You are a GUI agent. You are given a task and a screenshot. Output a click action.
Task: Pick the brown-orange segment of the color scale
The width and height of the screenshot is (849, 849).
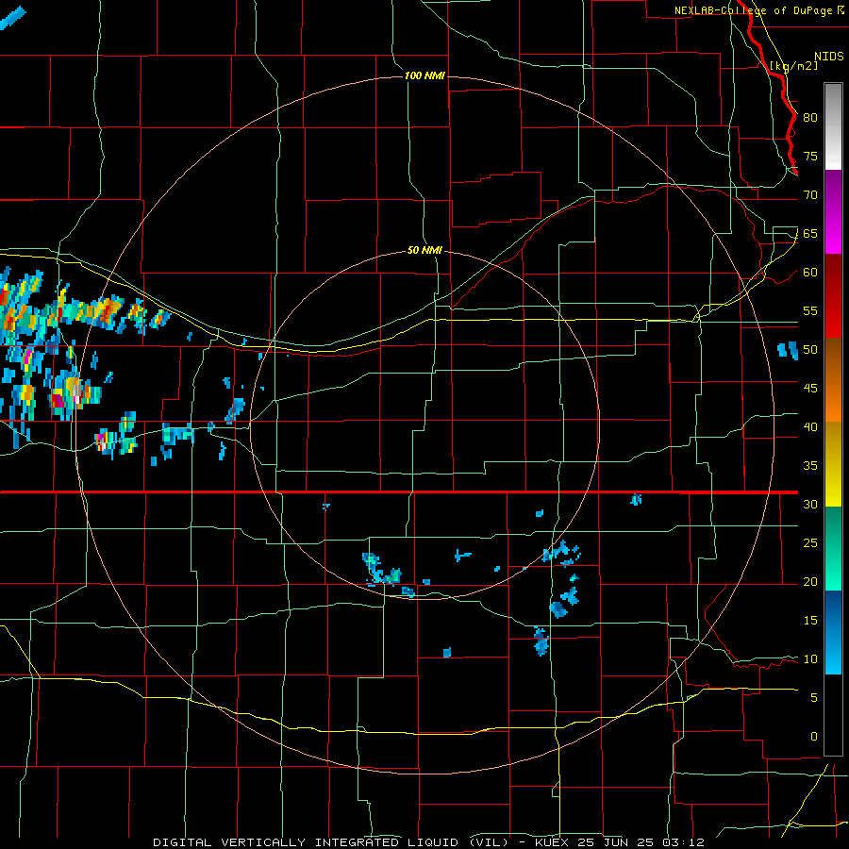[833, 380]
